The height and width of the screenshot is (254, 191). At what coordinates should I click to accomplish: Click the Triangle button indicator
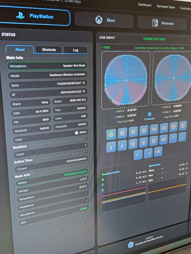coord(144,130)
